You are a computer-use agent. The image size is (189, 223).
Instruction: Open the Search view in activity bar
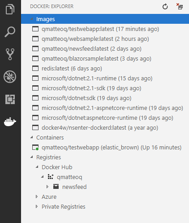point(10,32)
